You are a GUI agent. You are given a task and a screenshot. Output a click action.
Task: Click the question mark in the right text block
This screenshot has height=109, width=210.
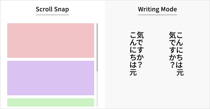172,65
